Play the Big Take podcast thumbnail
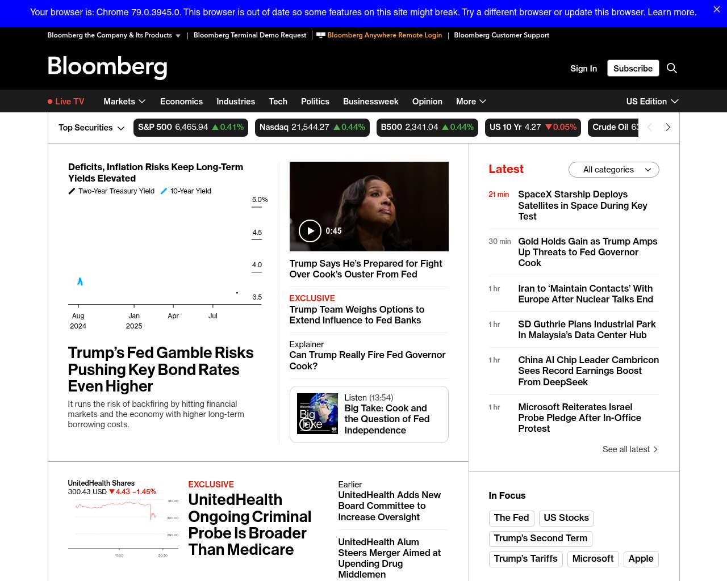Viewport: 727px width, 581px height. [317, 414]
